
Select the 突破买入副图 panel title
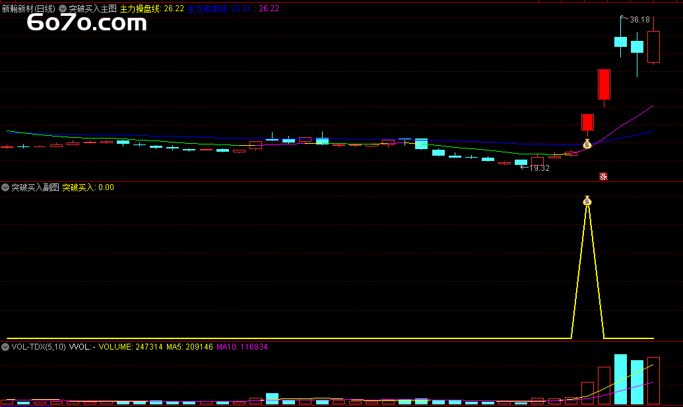pos(35,187)
